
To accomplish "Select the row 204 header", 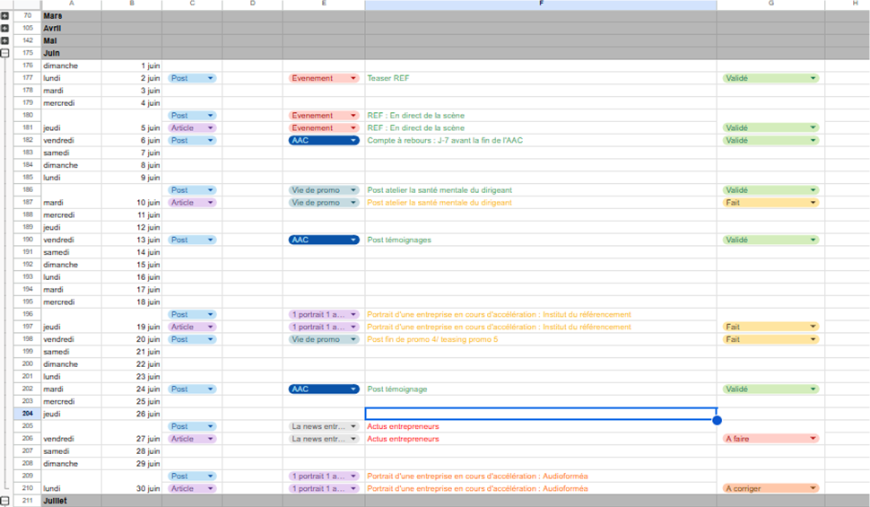I will 27,414.
